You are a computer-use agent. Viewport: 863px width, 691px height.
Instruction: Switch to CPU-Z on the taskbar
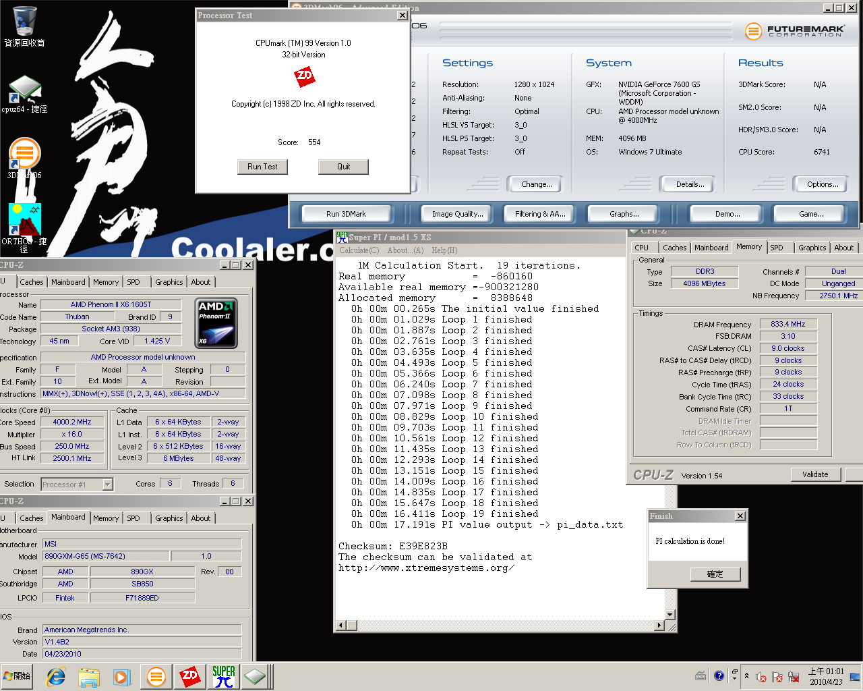[256, 676]
